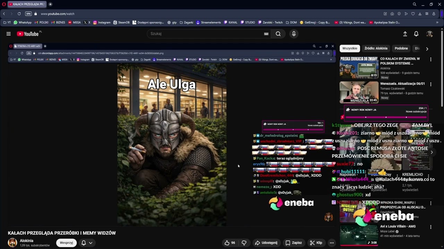Image resolution: width=444 pixels, height=249 pixels.
Task: Open the Instagram bookmark in browser bookmarks bar
Action: 102,22
